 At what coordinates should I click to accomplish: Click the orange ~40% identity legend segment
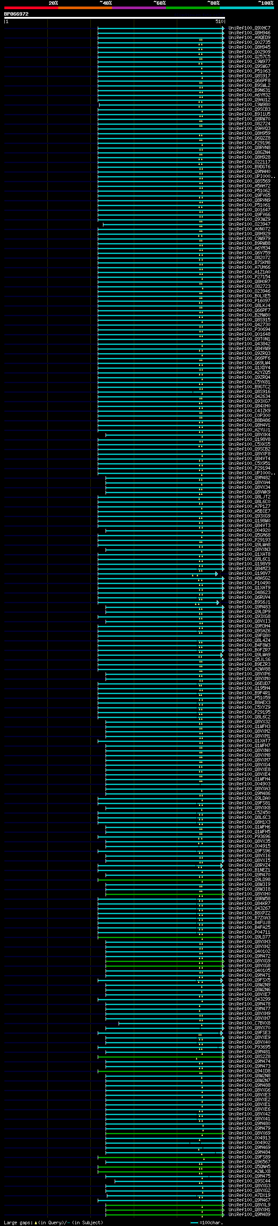point(85,8)
